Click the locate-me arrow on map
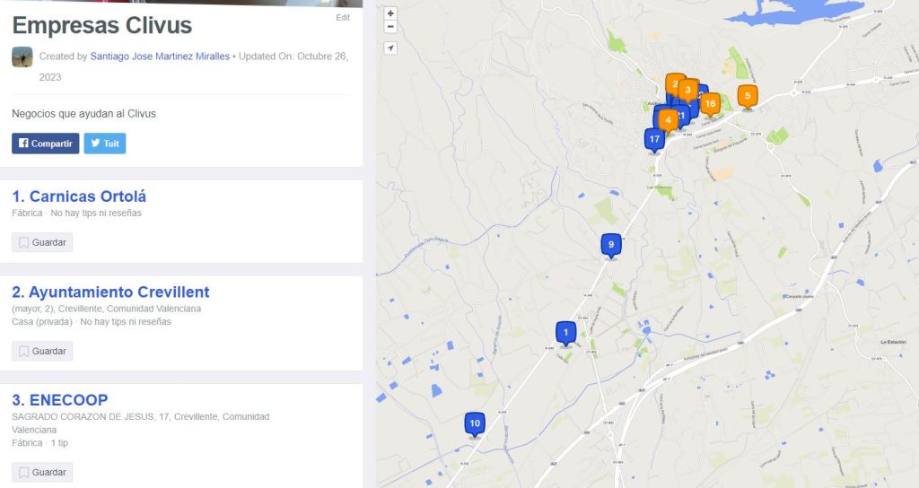The image size is (919, 488). [390, 48]
